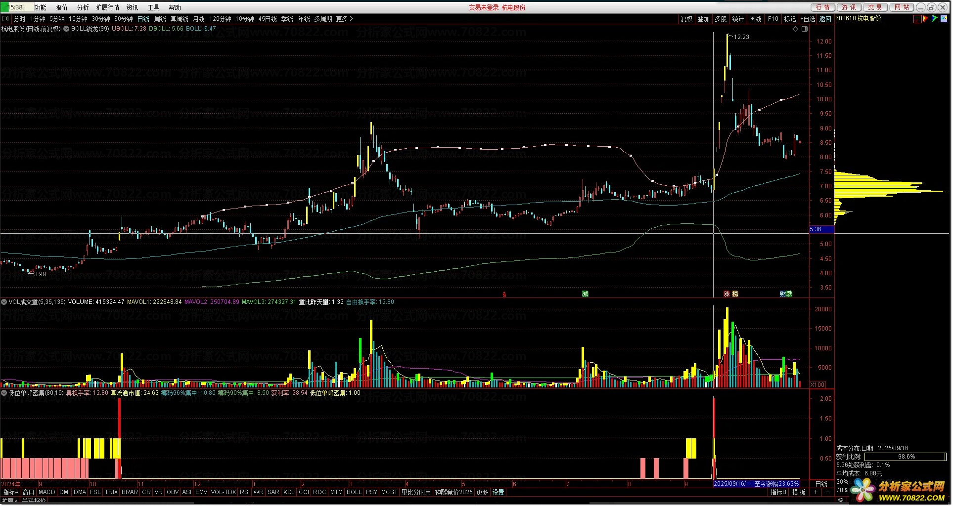The image size is (953, 506).
Task: Open the VOL成交量 indicator dropdown arrow
Action: 4,302
